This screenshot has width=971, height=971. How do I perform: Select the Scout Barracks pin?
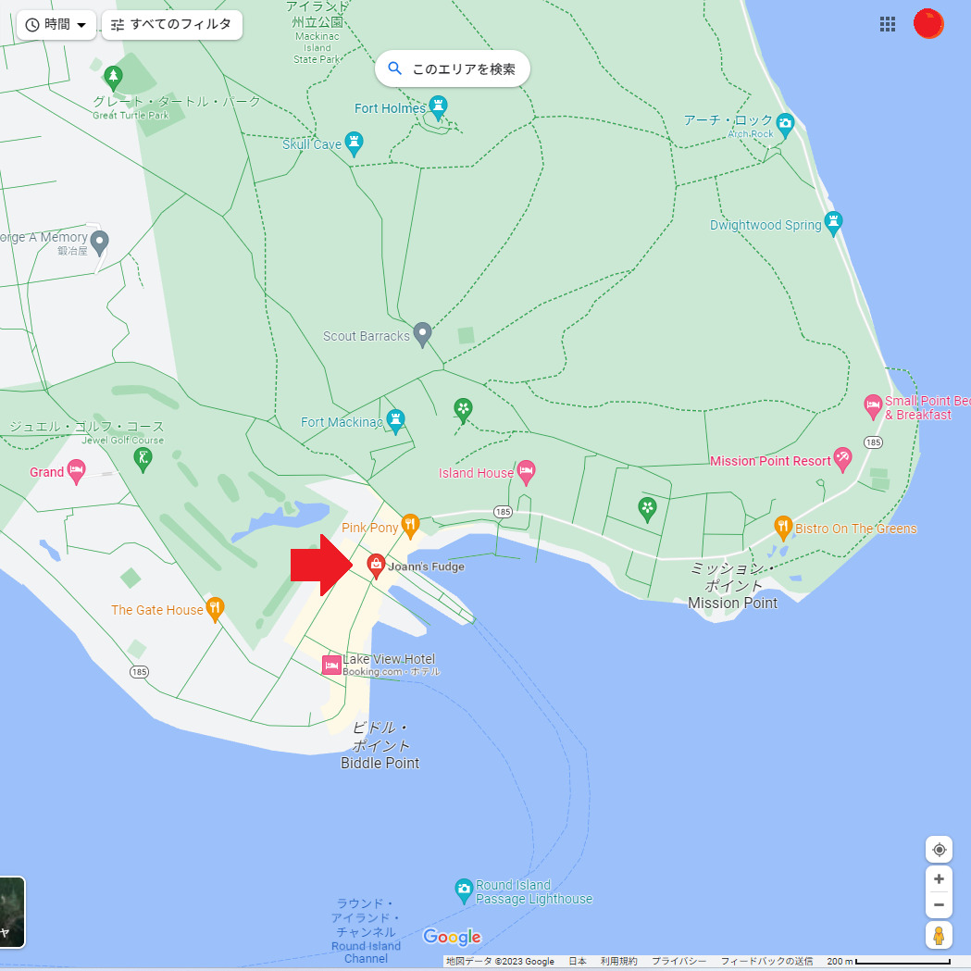tap(422, 334)
